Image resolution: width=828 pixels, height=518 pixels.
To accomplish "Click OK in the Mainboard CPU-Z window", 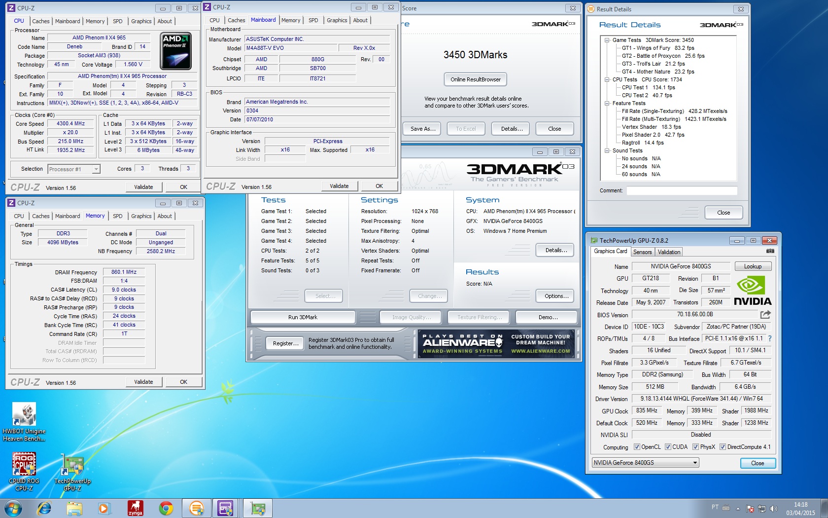I will (x=379, y=186).
